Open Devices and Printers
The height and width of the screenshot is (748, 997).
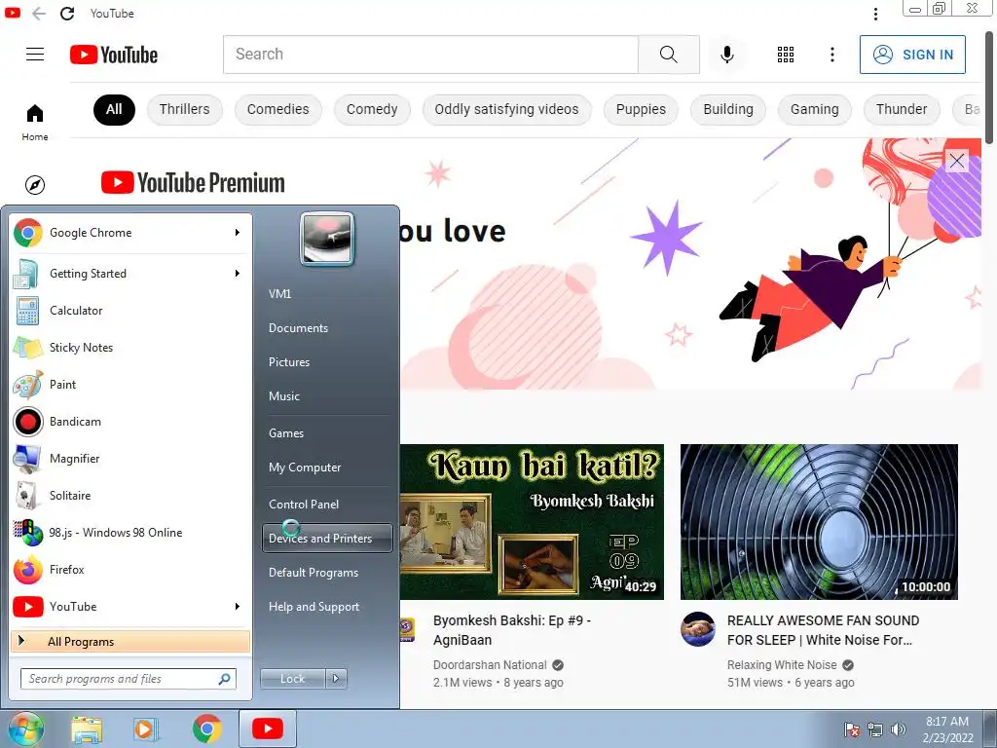[x=327, y=538]
